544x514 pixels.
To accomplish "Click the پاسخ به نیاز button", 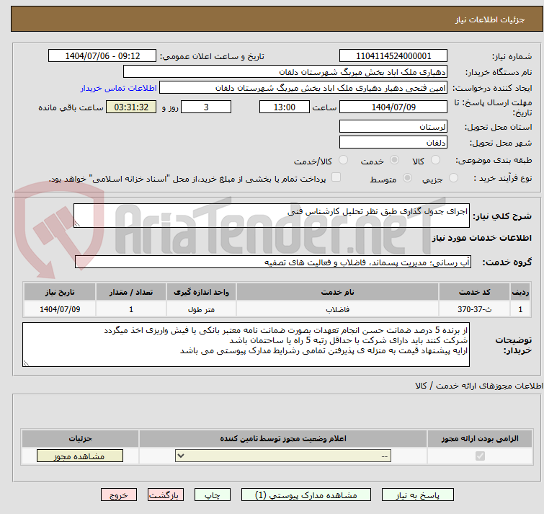I will 418,495.
